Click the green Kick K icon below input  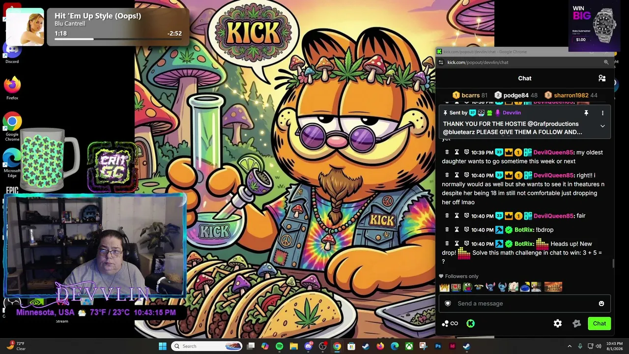(x=470, y=324)
